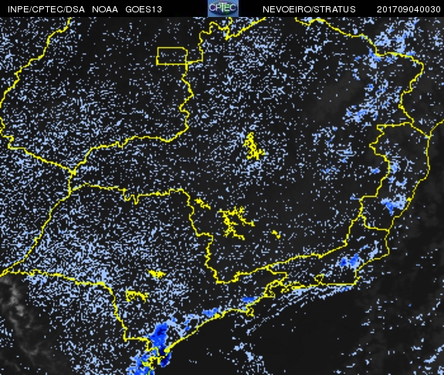Click the INPE/CPTEC/DSA header text
The image size is (444, 375).
pos(46,9)
